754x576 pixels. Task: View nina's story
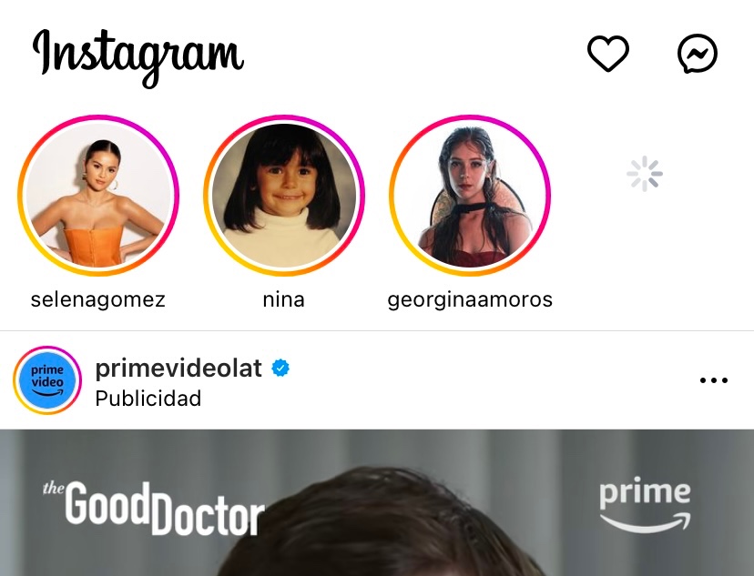coord(283,196)
